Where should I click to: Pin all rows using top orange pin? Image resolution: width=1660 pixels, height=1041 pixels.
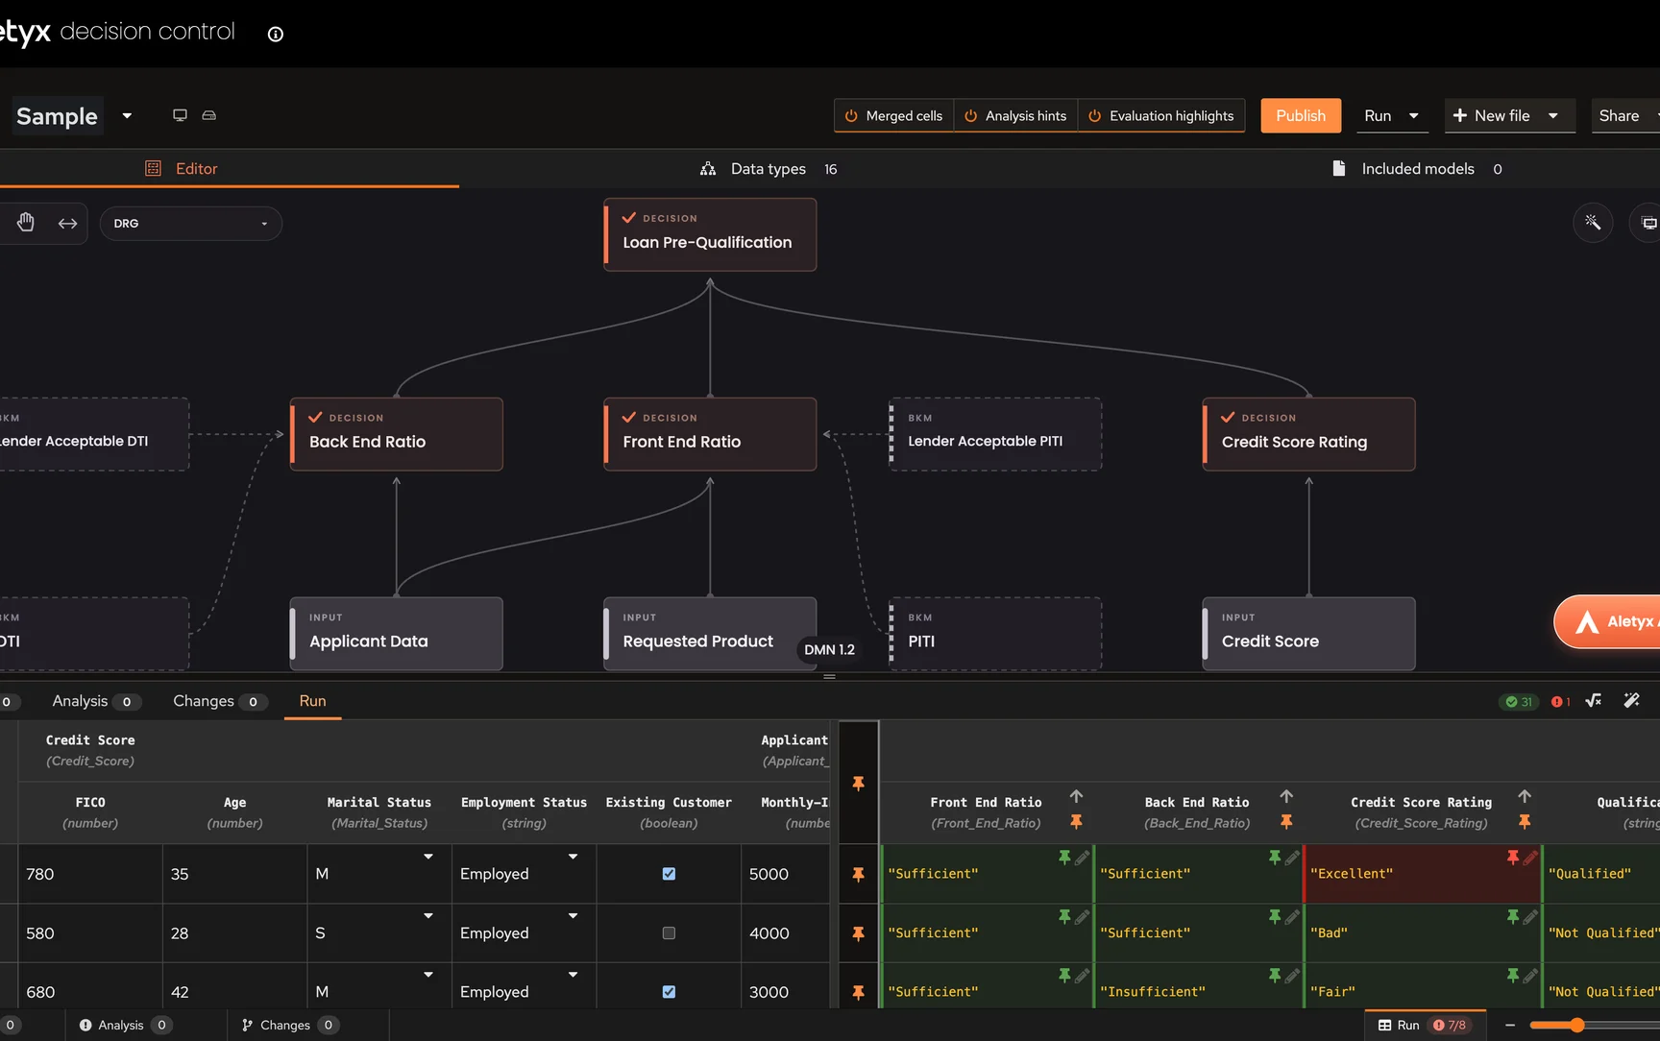[858, 784]
